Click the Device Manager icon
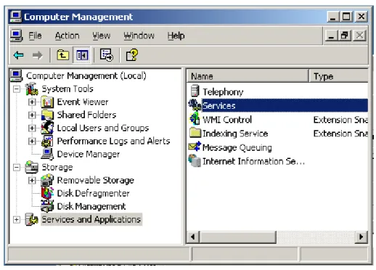This screenshot has height=270, width=376. click(47, 154)
